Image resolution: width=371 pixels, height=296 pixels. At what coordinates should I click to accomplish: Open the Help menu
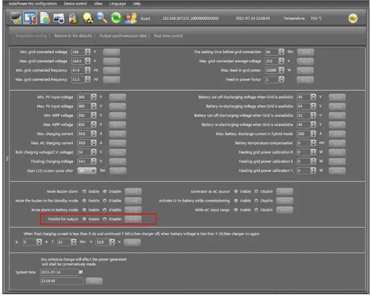137,4
